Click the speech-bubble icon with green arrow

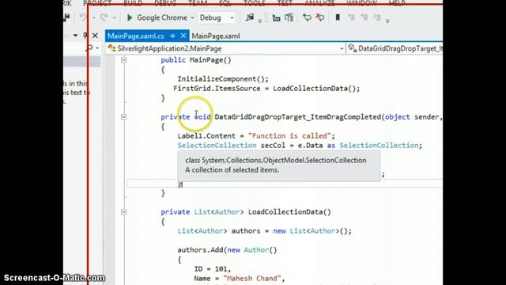(x=307, y=17)
